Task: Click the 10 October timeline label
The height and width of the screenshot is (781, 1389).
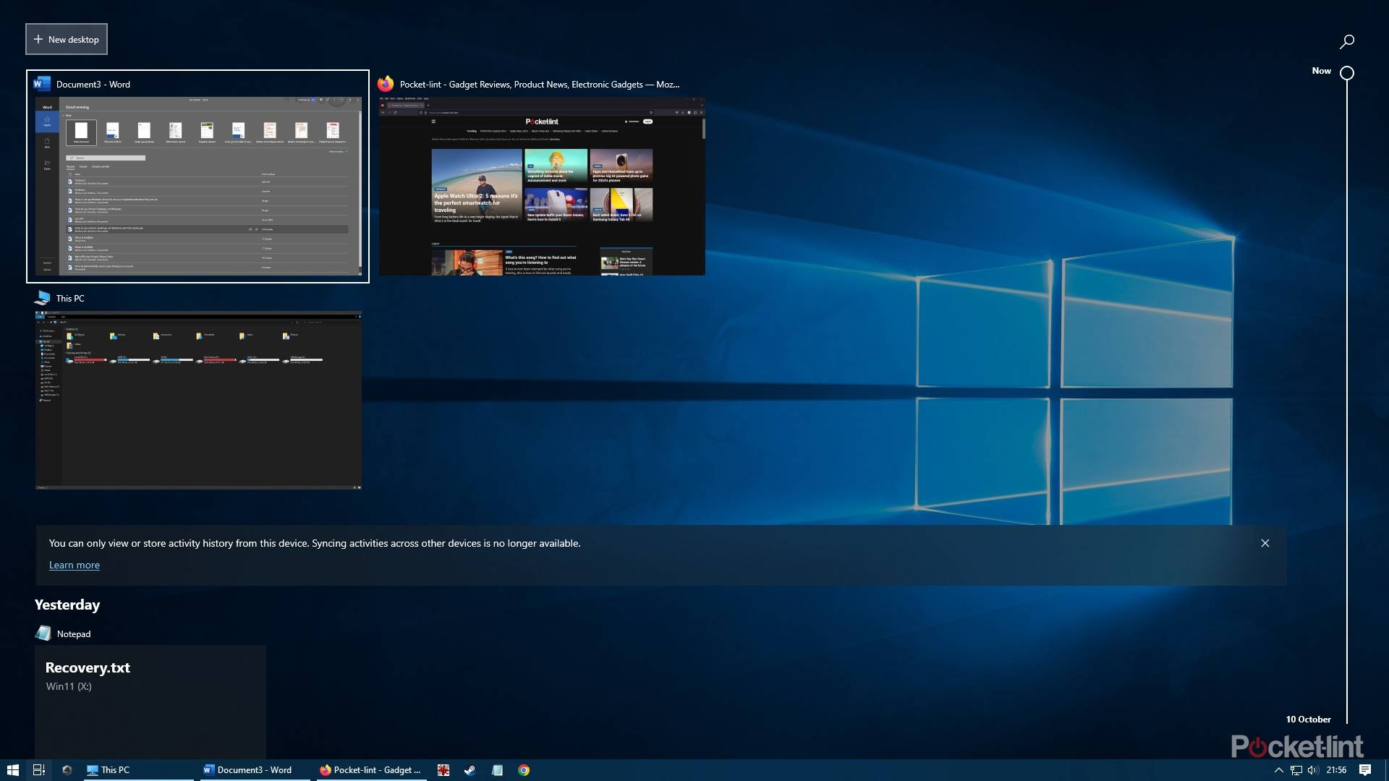Action: (1308, 719)
